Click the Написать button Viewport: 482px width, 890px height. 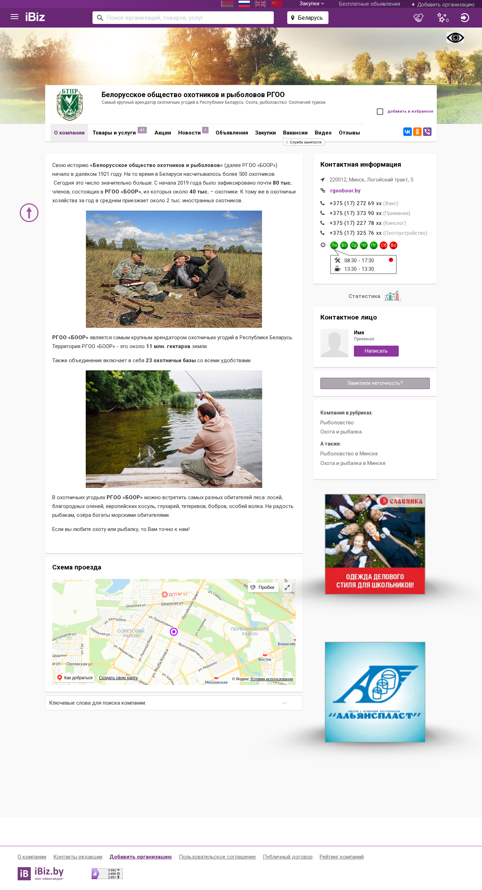coord(376,351)
